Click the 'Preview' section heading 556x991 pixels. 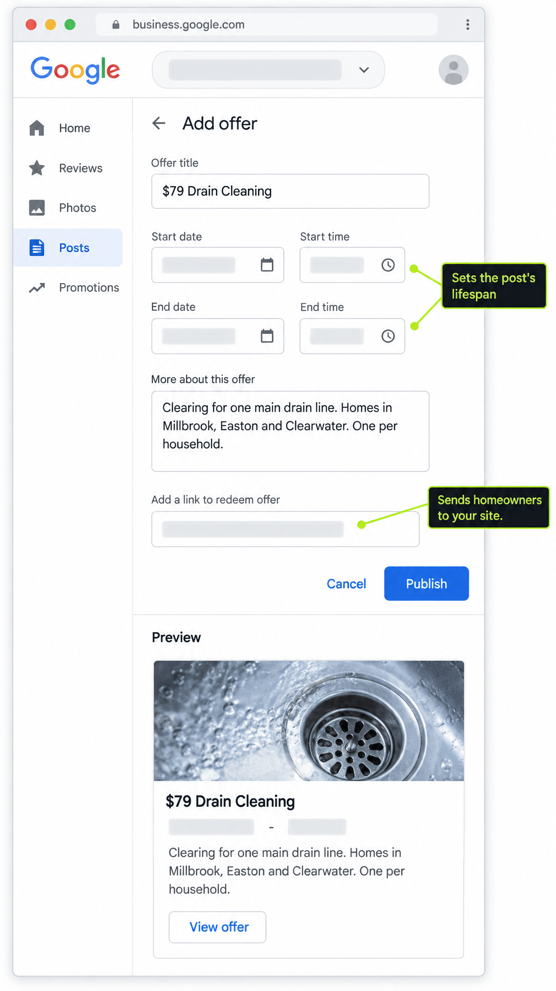[x=176, y=637]
